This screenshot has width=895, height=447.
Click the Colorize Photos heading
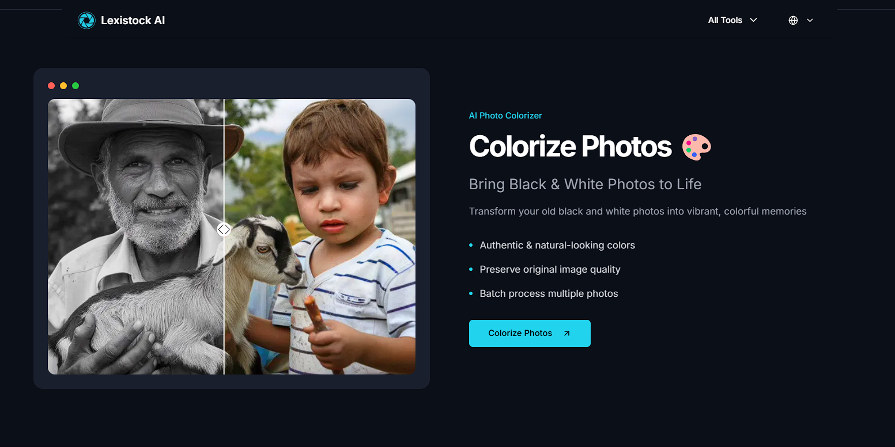pos(570,147)
